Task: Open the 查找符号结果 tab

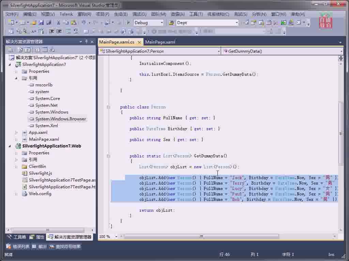Action: tap(65, 247)
